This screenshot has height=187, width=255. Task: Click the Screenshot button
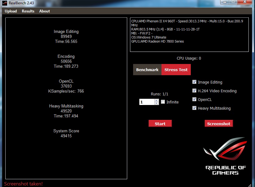(x=219, y=124)
